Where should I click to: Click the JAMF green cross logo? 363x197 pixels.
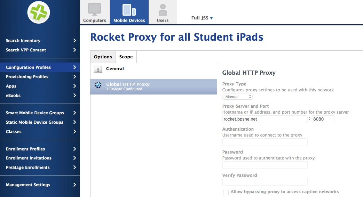click(38, 12)
